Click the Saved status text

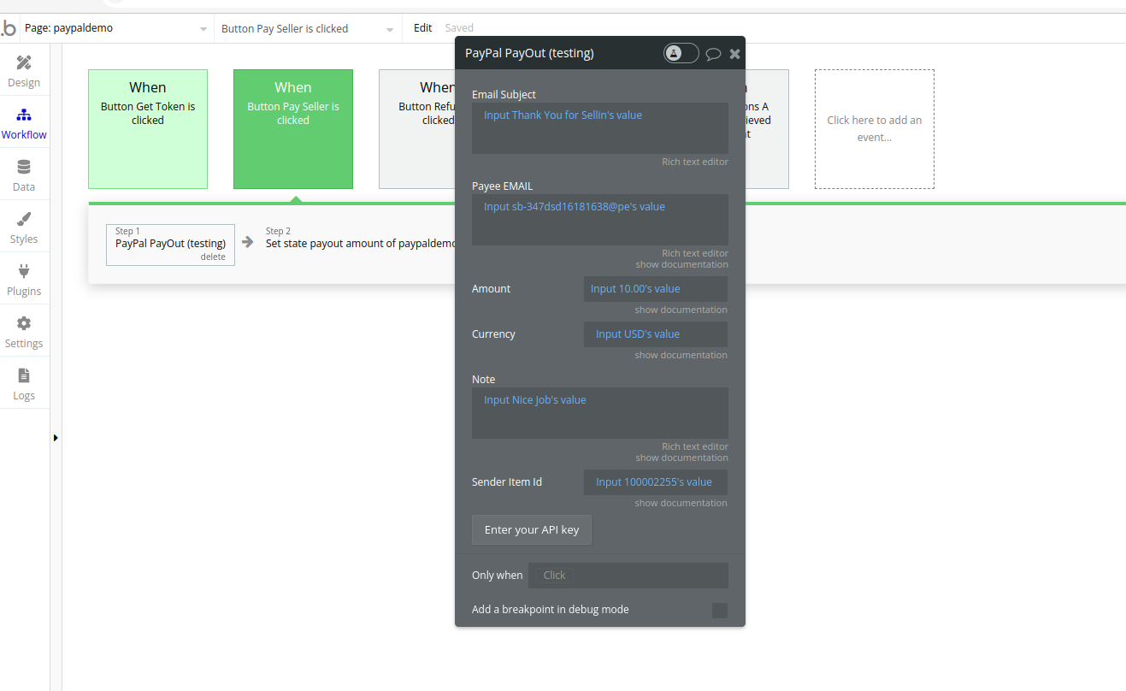[459, 28]
